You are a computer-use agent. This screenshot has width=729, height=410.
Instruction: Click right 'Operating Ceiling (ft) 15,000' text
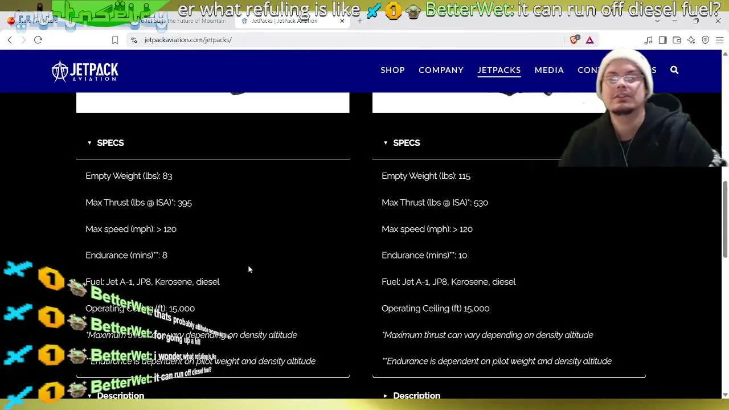click(x=436, y=309)
